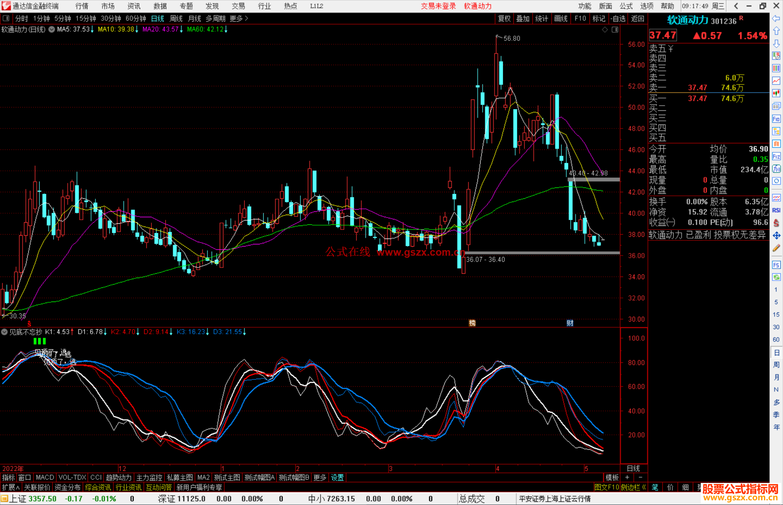Collapse the 侧边栏 sidebar toggle
This screenshot has width=783, height=505.
[633, 488]
